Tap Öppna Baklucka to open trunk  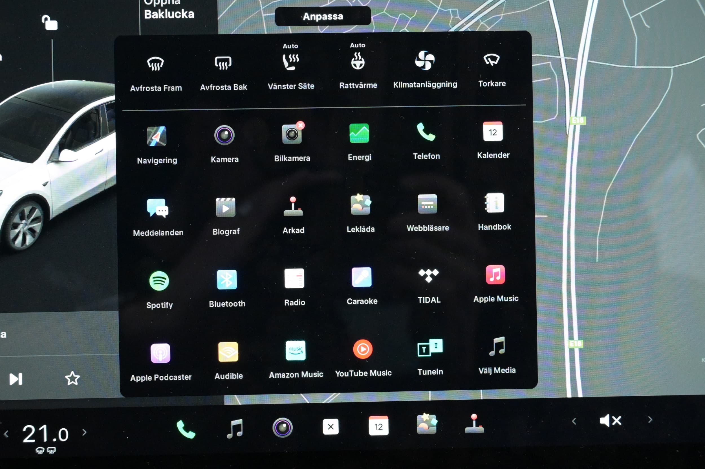pos(169,9)
